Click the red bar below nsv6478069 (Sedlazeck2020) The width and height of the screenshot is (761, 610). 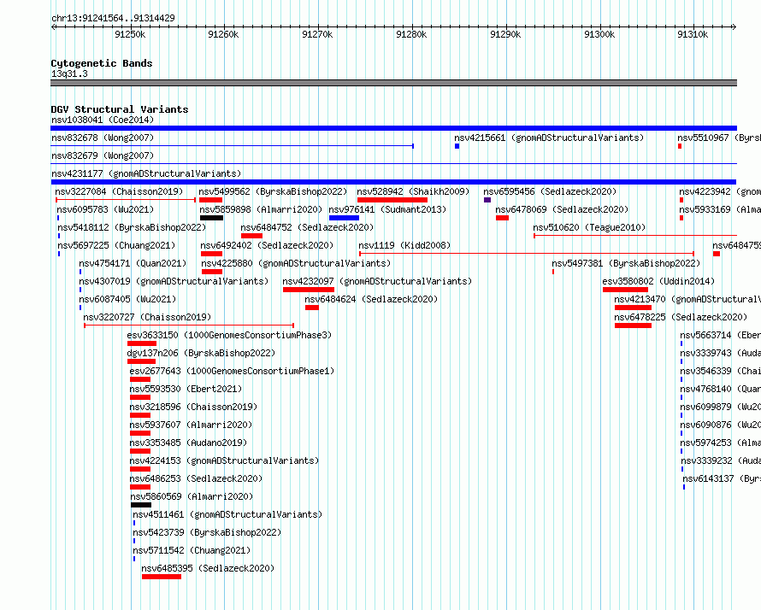(502, 218)
